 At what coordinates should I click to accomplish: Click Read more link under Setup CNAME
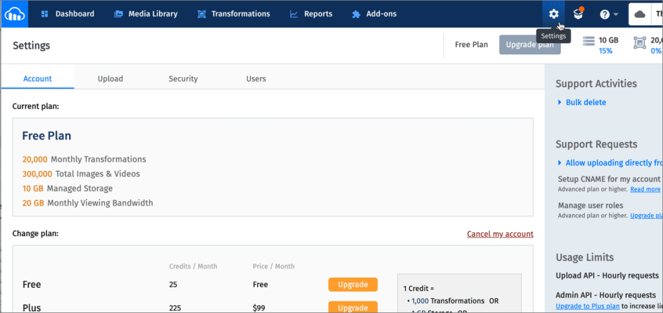645,189
